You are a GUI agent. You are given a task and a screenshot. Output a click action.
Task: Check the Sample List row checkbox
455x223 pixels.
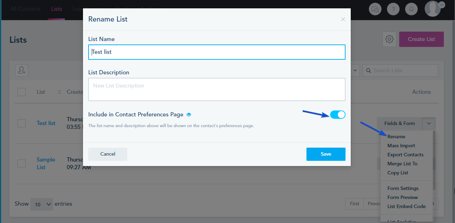(x=22, y=164)
